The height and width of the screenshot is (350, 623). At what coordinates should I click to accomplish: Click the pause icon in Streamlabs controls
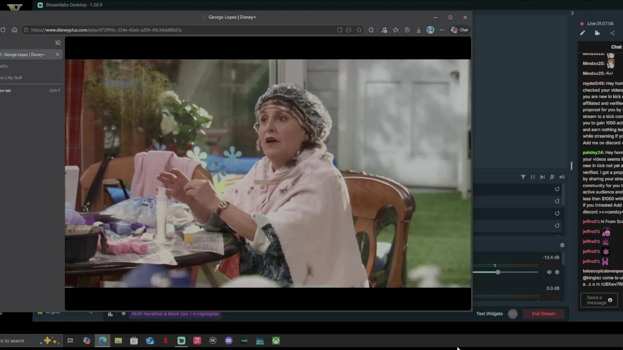click(x=532, y=177)
